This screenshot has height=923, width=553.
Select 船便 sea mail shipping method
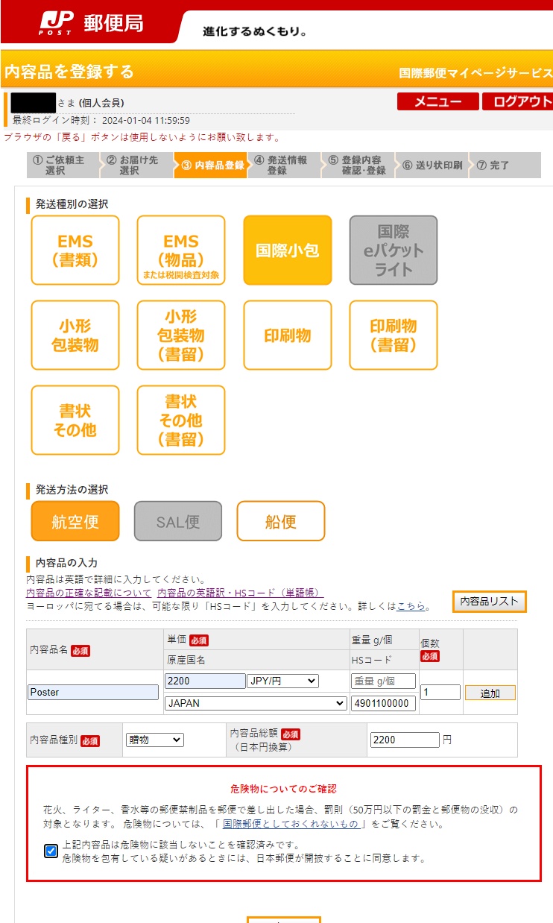(x=281, y=521)
